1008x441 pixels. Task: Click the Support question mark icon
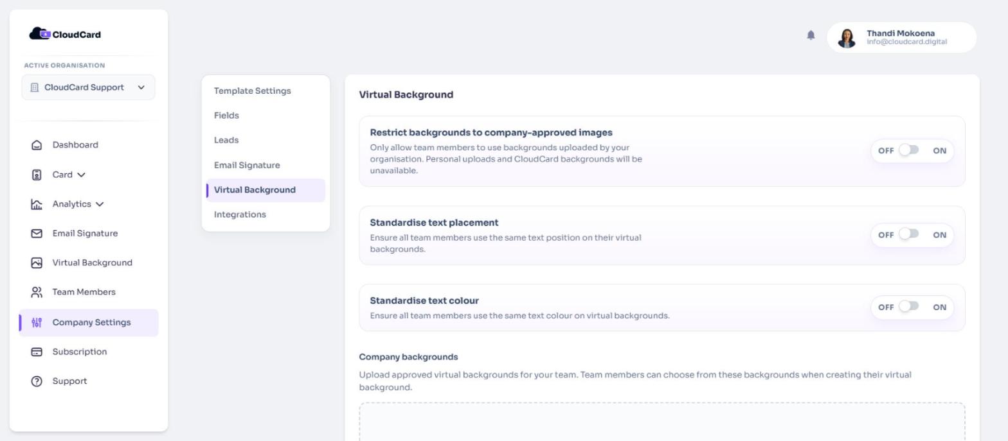pyautogui.click(x=37, y=381)
